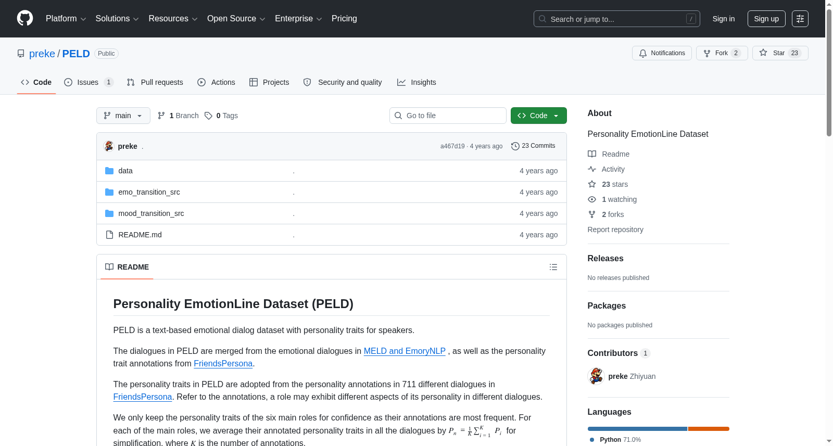
Task: Click the orange language bar segment
Action: click(709, 429)
